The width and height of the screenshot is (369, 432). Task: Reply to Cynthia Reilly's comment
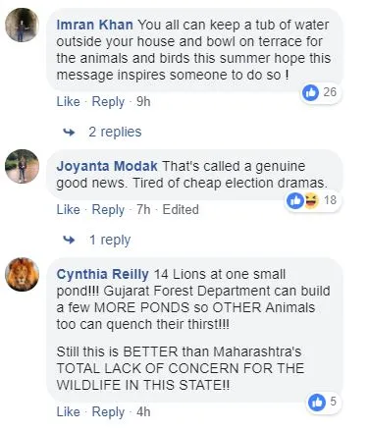[108, 412]
